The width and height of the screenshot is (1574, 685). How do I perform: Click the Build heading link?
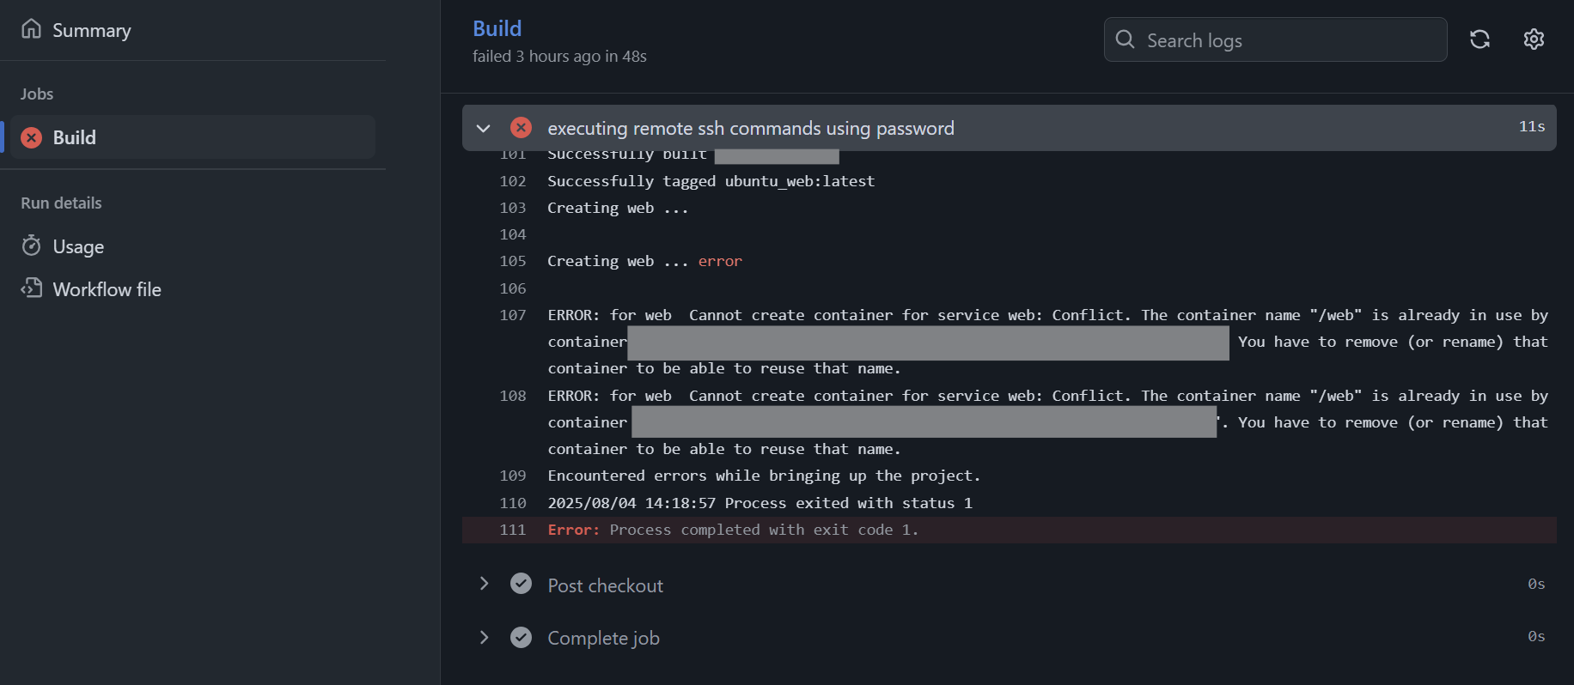click(497, 28)
